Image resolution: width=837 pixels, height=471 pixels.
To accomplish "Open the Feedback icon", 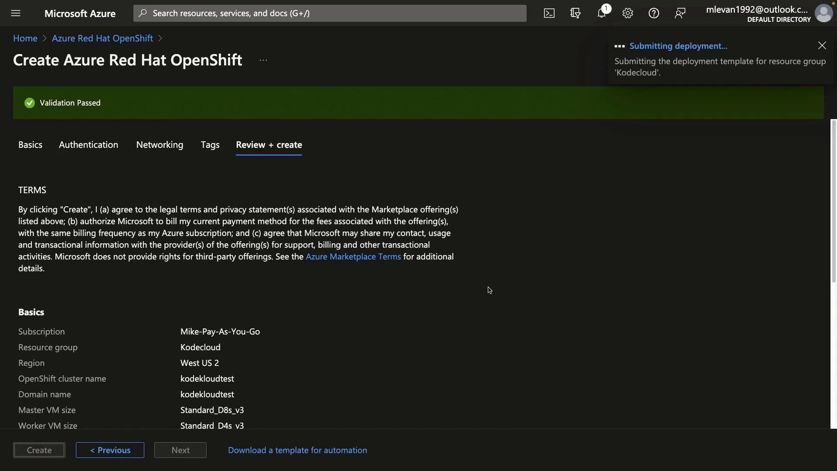I will coord(680,13).
